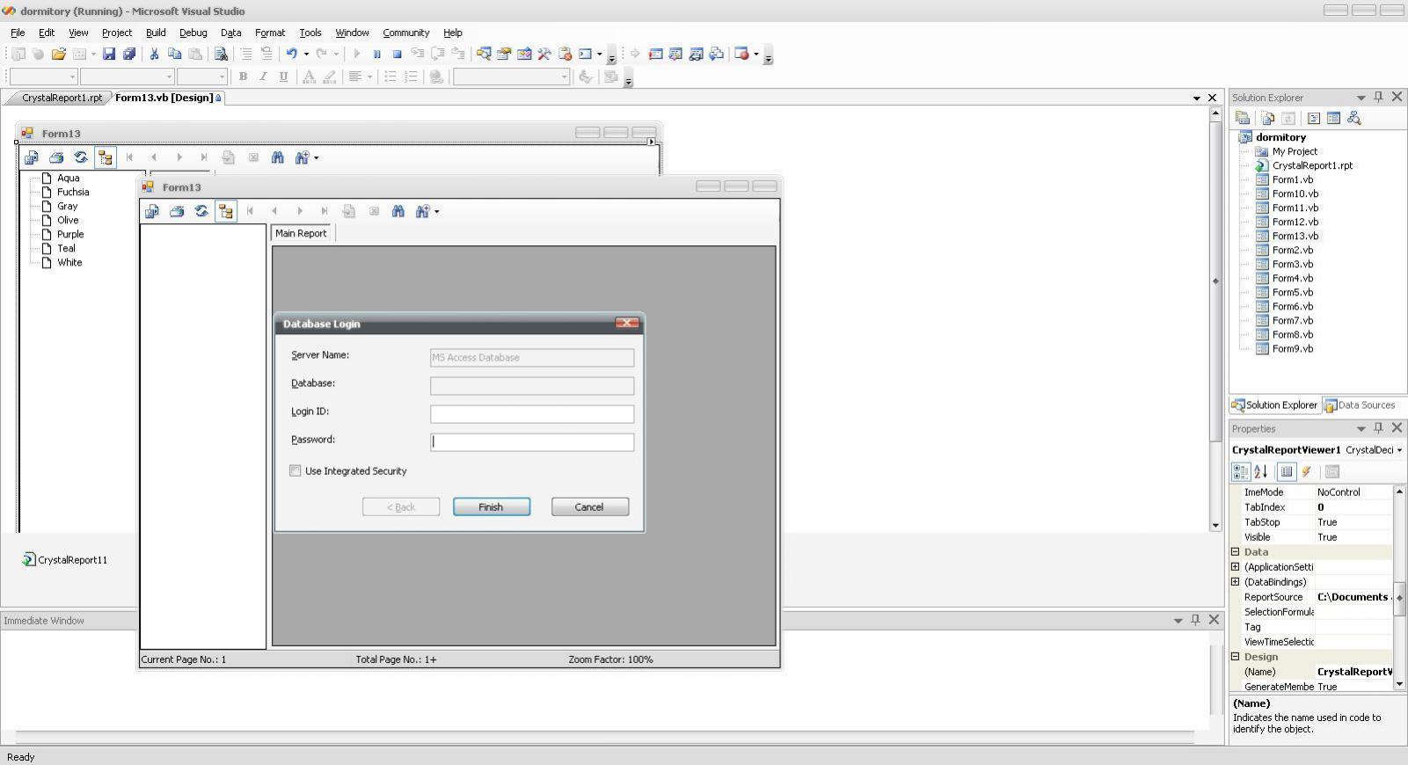The height and width of the screenshot is (765, 1408).
Task: Select the Main Report tab
Action: click(x=301, y=233)
